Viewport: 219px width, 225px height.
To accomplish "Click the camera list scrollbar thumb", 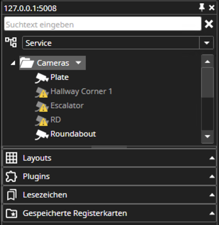I will click(x=207, y=82).
